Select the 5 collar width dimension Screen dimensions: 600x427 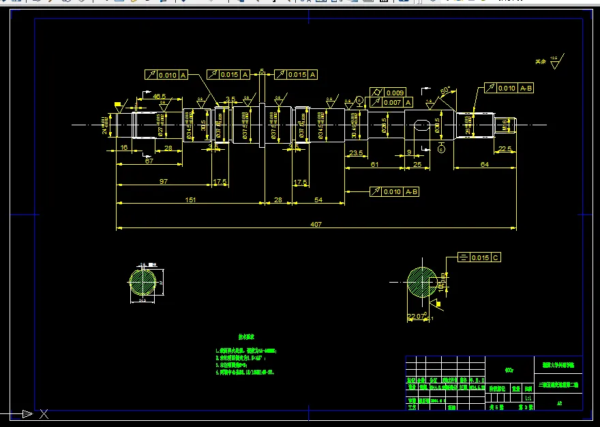pos(262,71)
